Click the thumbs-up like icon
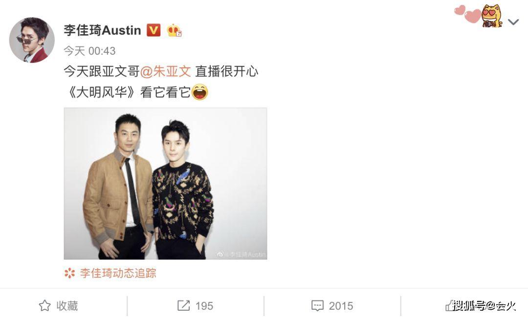Image resolution: width=528 pixels, height=317 pixels. click(x=450, y=306)
